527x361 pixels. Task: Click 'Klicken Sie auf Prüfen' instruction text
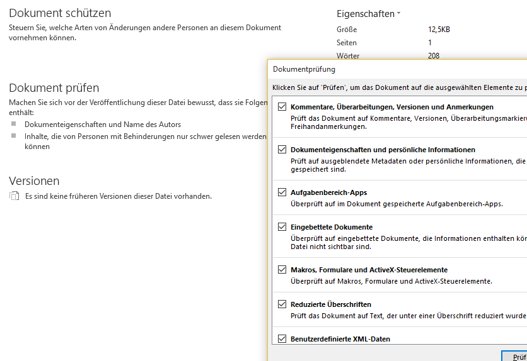click(x=399, y=87)
